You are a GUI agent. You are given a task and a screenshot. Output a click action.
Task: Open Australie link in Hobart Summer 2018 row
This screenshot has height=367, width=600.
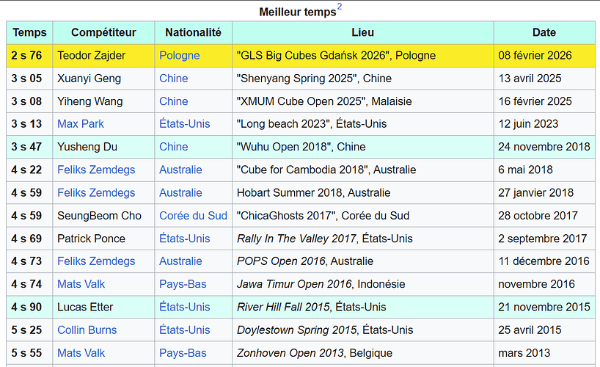[180, 193]
